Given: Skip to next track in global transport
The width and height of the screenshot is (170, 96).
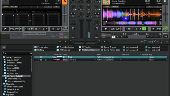Looking at the screenshot, I should click(x=109, y=42).
